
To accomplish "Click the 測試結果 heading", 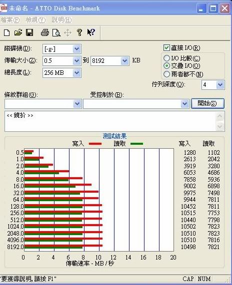I will pyautogui.click(x=114, y=136).
